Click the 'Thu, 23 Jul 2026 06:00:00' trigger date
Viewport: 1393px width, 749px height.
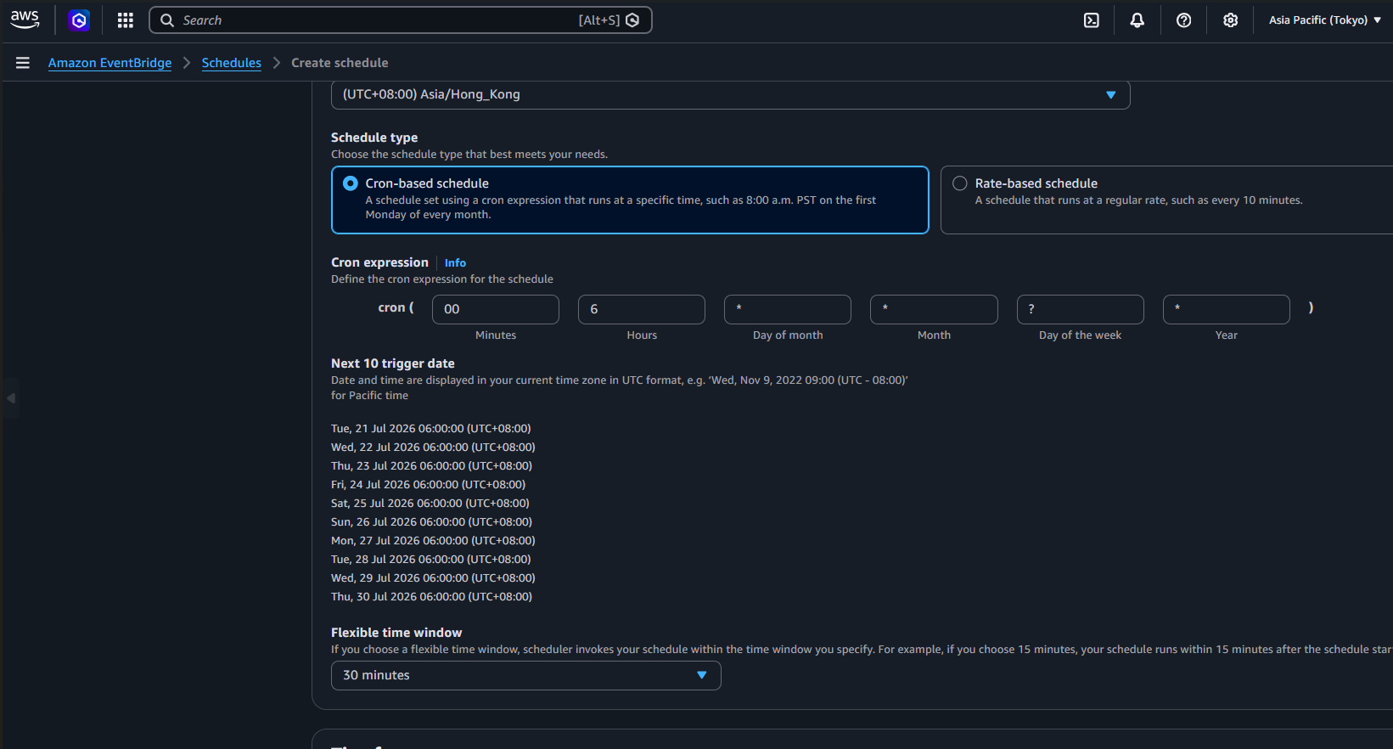(x=432, y=466)
